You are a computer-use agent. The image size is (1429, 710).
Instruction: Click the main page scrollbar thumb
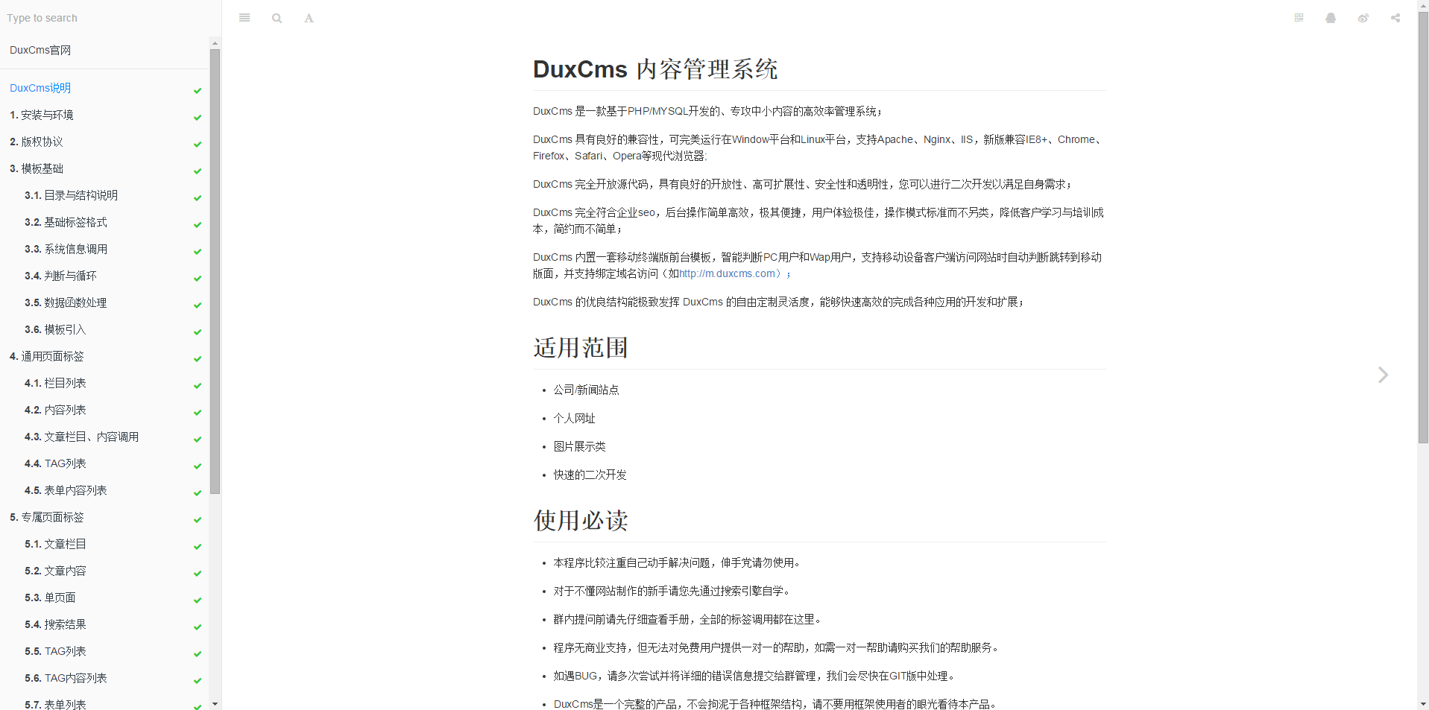point(1423,228)
